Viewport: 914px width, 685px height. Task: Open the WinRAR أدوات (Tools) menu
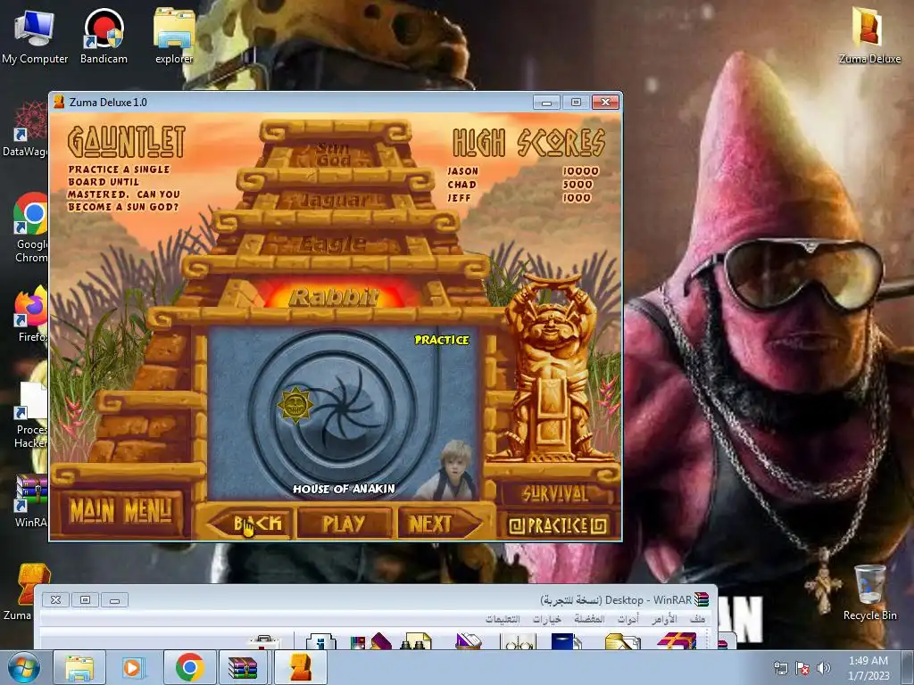click(x=628, y=619)
